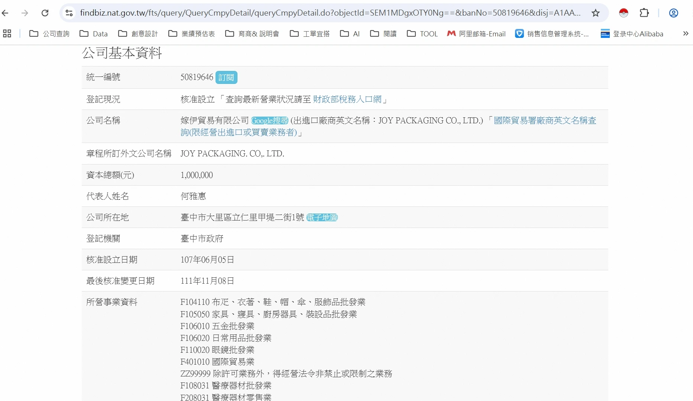Click the red Pokeball extension icon
Viewport: 693px width, 401px height.
coord(624,13)
